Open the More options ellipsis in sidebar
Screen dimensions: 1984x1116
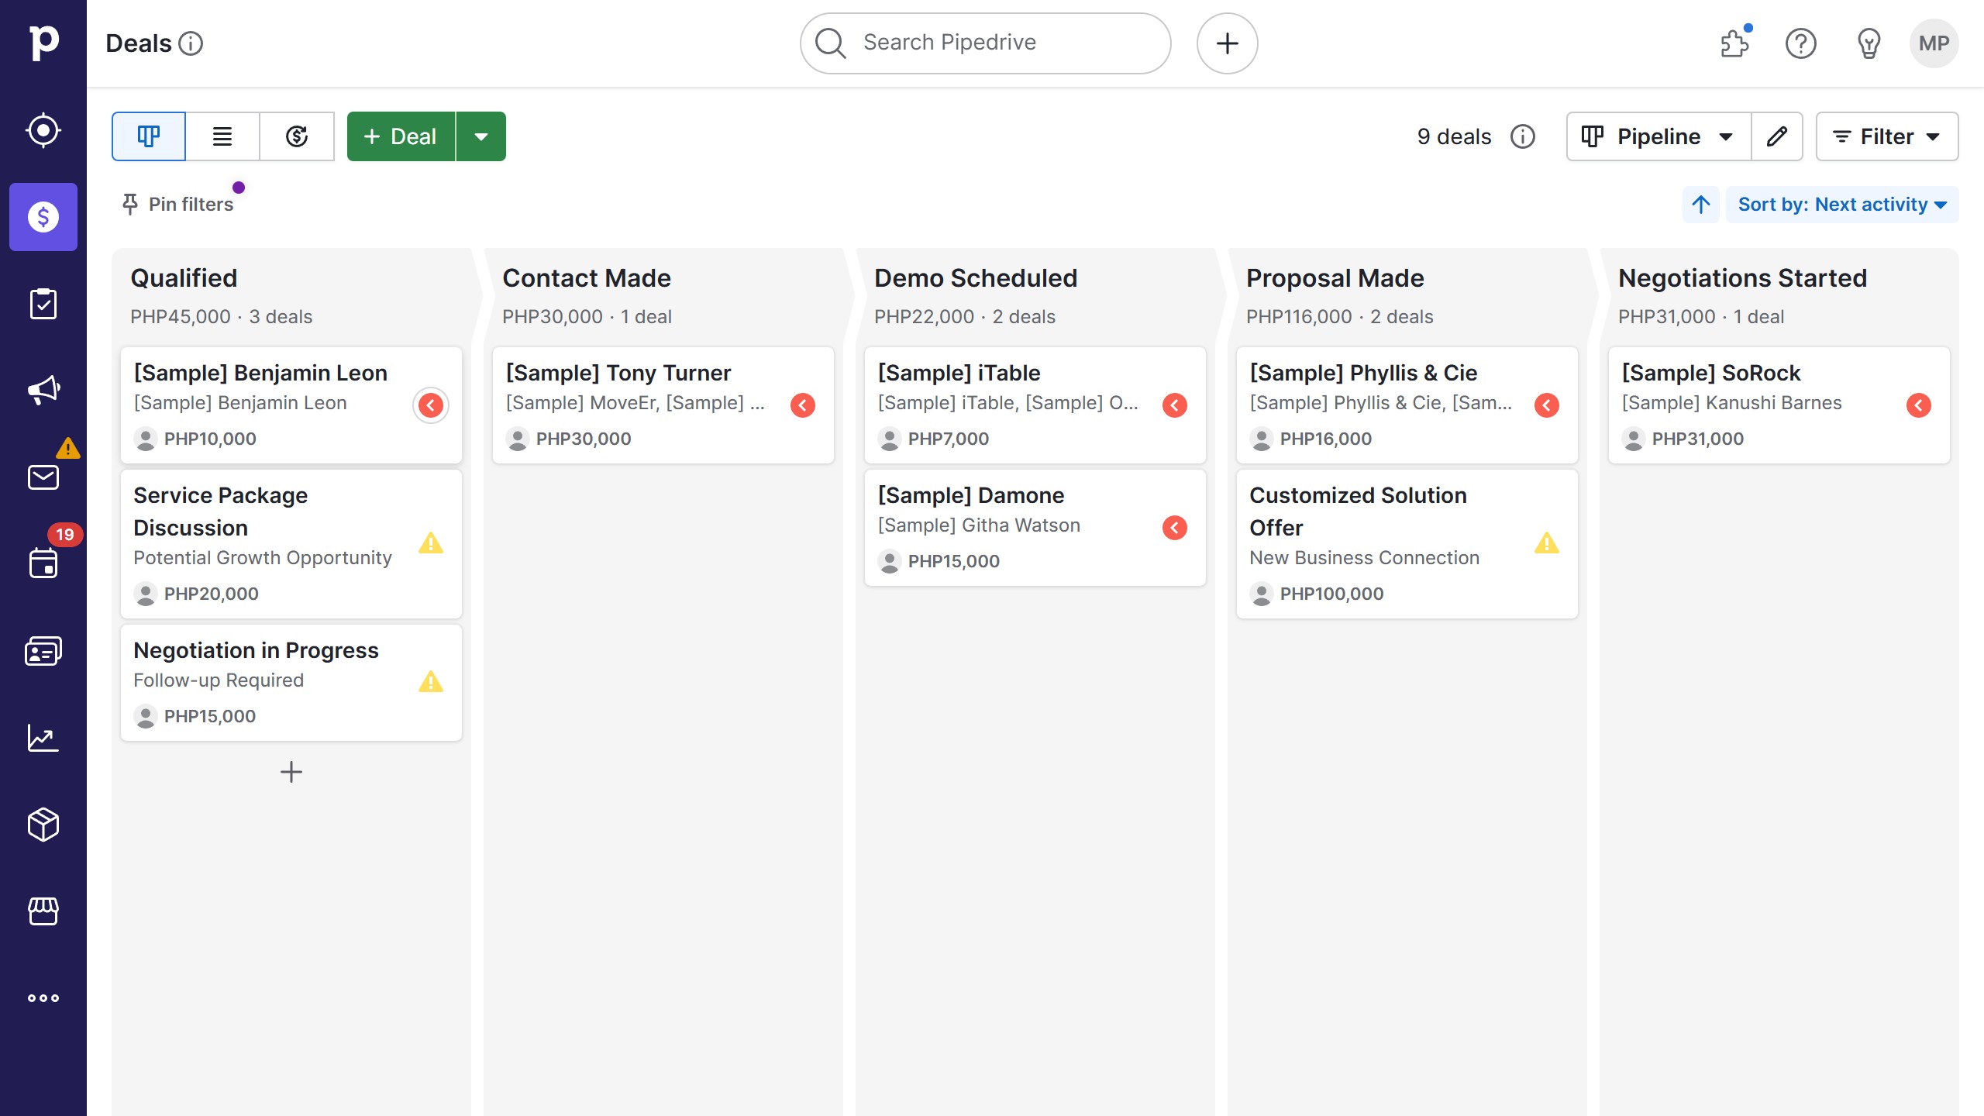43,997
